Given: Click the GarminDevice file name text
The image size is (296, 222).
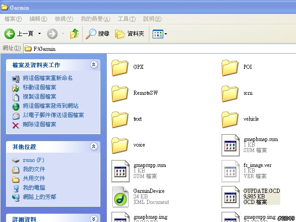Looking at the screenshot, I should point(149,191).
